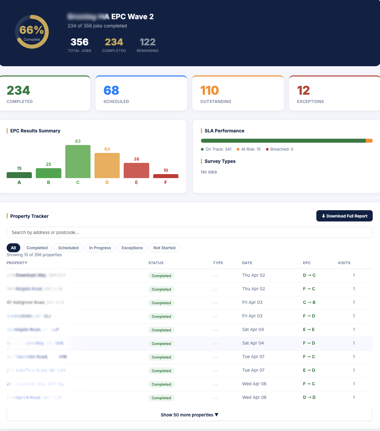Expand Show 50 more properties
The width and height of the screenshot is (380, 431).
(x=190, y=415)
